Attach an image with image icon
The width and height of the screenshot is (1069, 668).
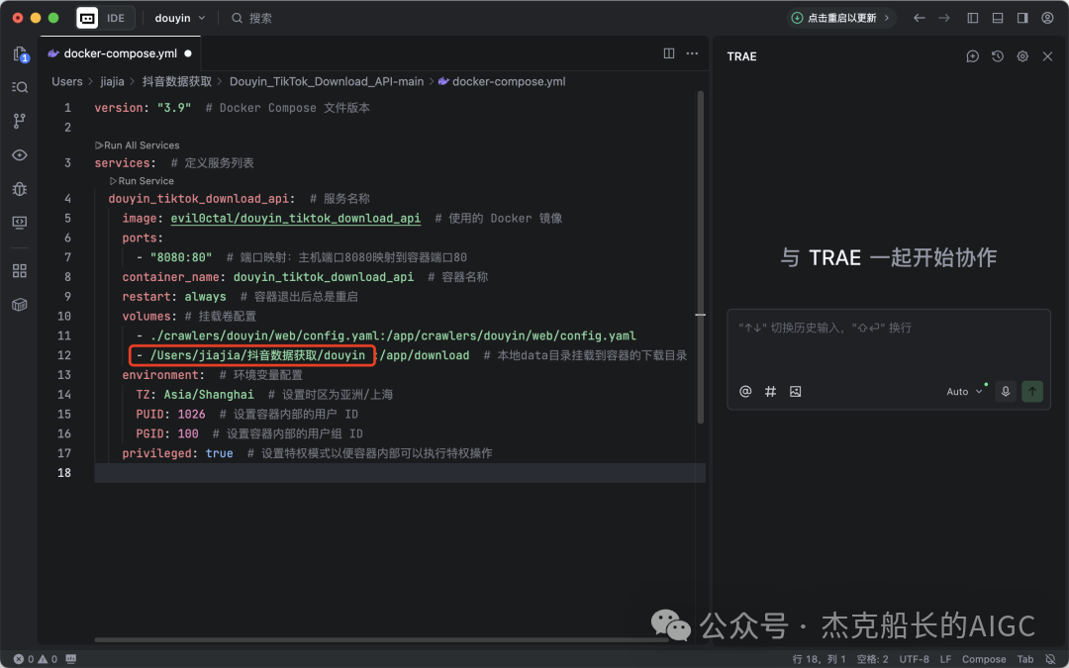[795, 391]
